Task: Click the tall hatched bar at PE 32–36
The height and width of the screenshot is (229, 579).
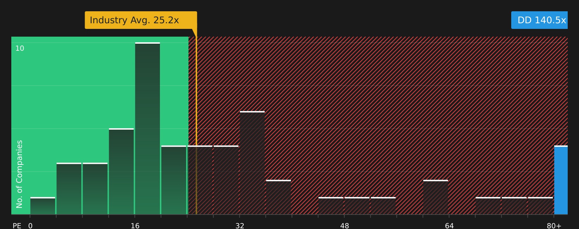Action: (x=252, y=163)
